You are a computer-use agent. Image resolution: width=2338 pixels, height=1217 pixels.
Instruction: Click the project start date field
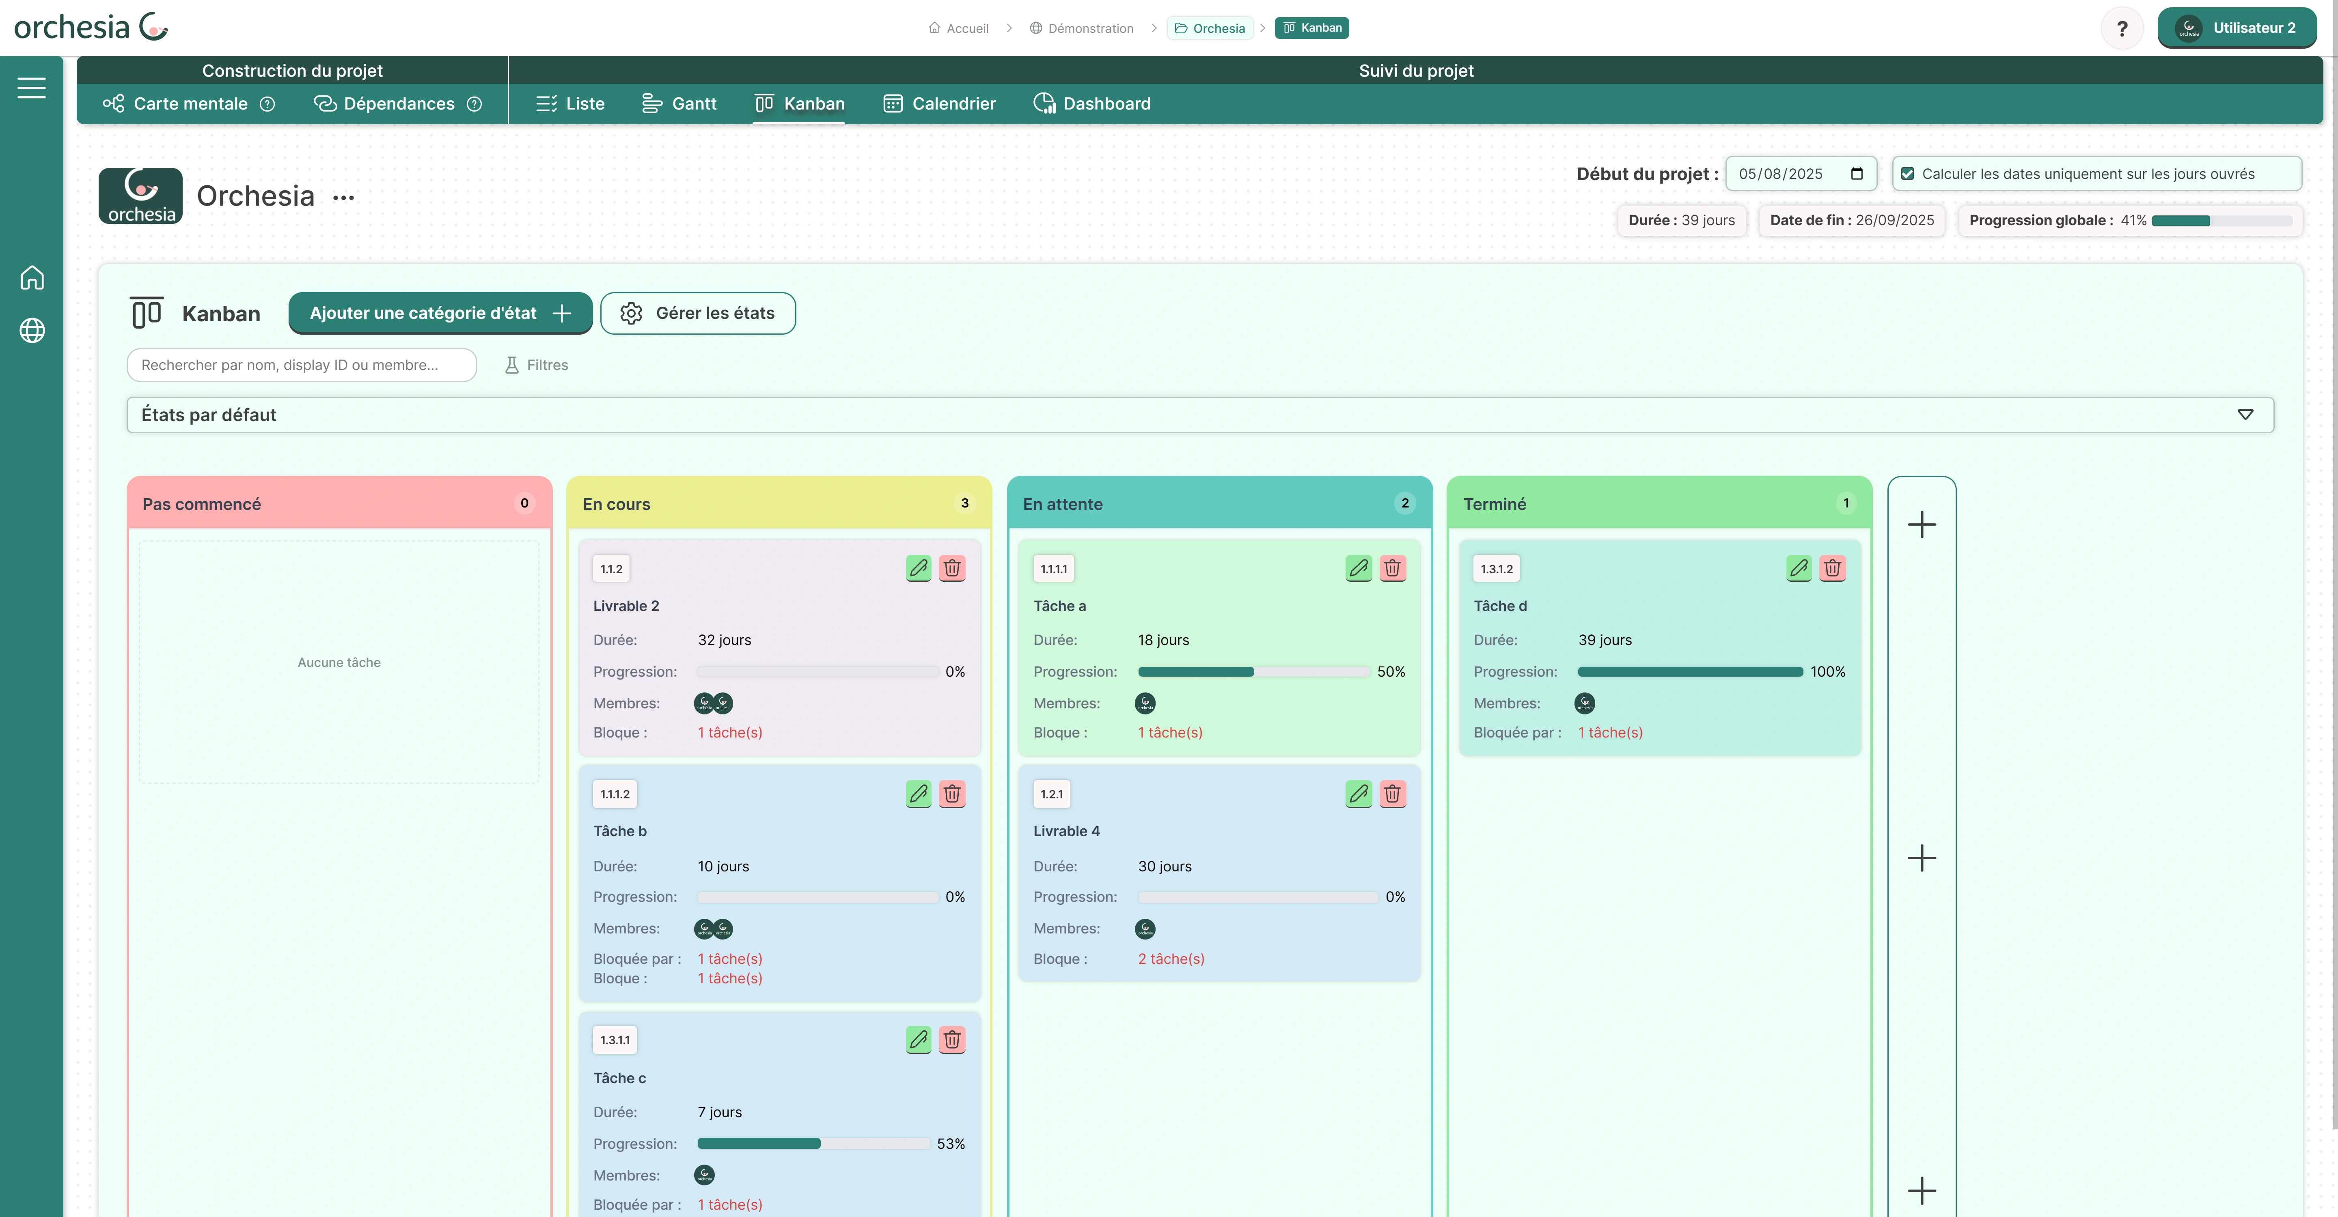(x=1801, y=174)
